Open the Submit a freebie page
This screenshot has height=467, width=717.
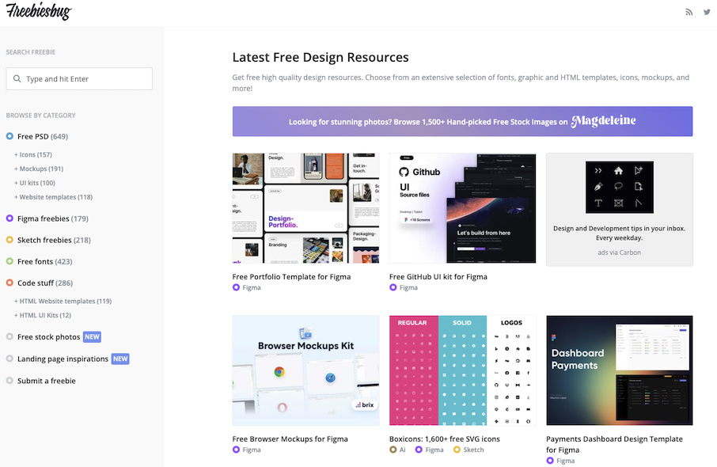tap(46, 381)
